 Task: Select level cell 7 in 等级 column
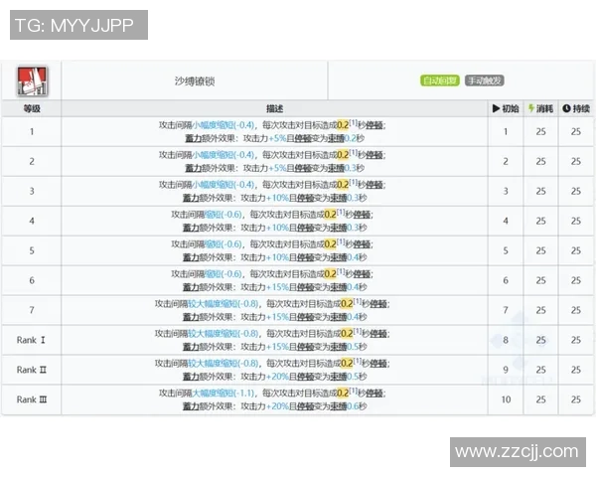point(32,310)
